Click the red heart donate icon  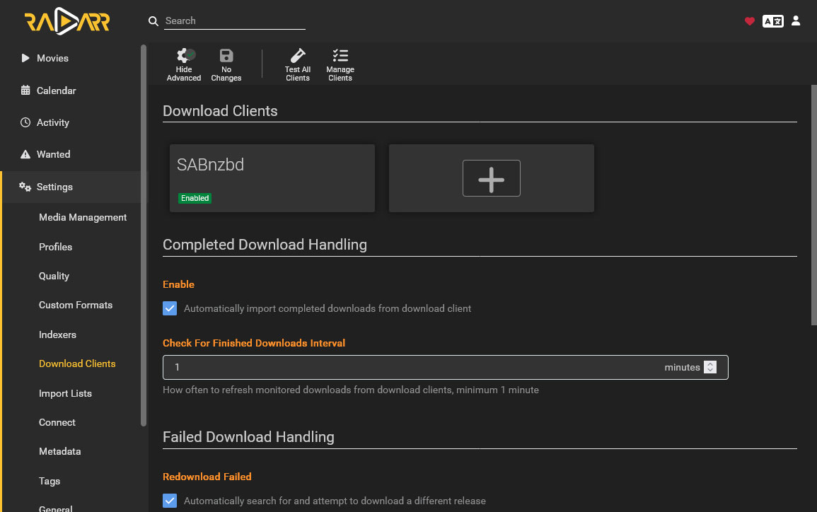(x=749, y=21)
